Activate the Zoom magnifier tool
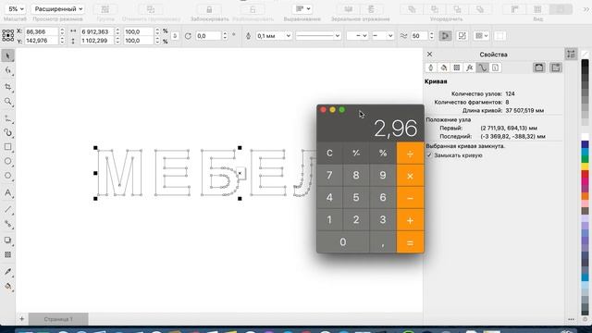 coord(8,102)
